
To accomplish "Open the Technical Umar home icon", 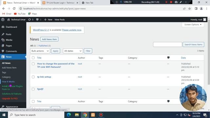I will [x=9, y=20].
